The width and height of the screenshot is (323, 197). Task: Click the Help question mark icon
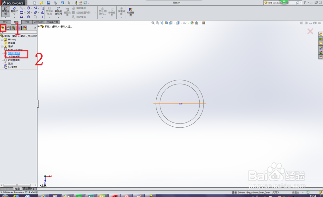pyautogui.click(x=305, y=3)
